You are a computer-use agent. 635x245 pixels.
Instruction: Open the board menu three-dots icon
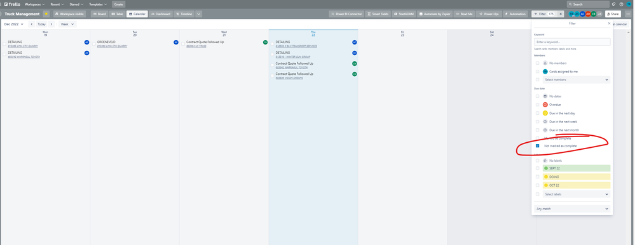pos(628,14)
